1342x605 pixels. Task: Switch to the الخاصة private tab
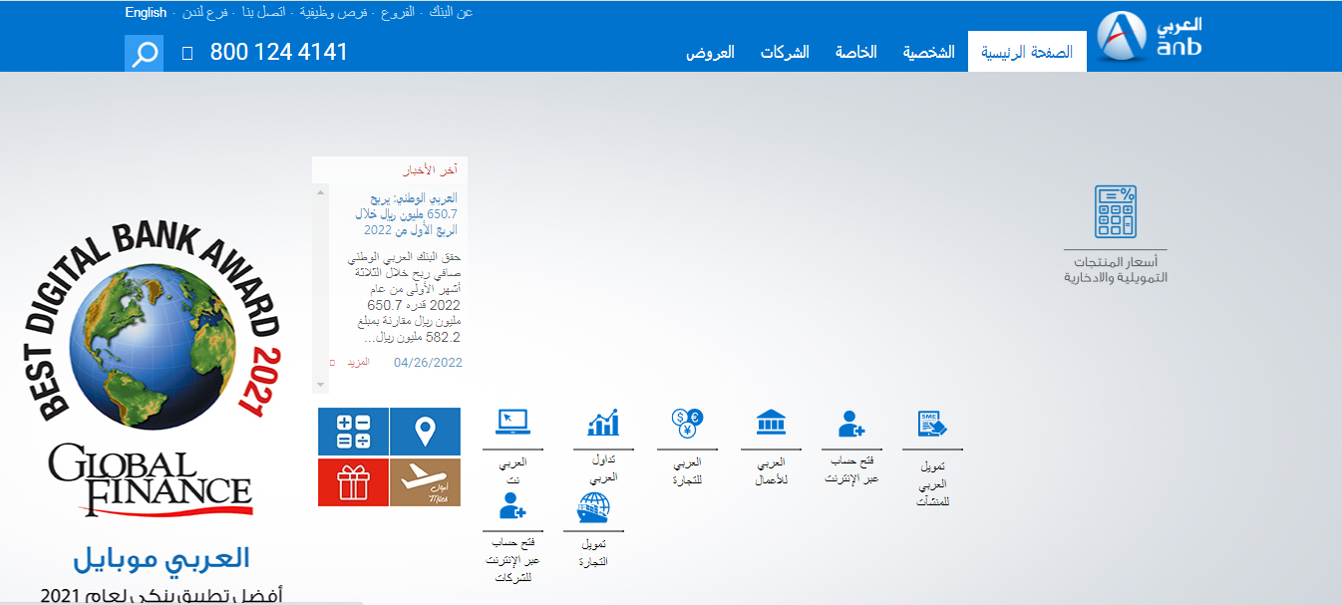click(x=856, y=52)
